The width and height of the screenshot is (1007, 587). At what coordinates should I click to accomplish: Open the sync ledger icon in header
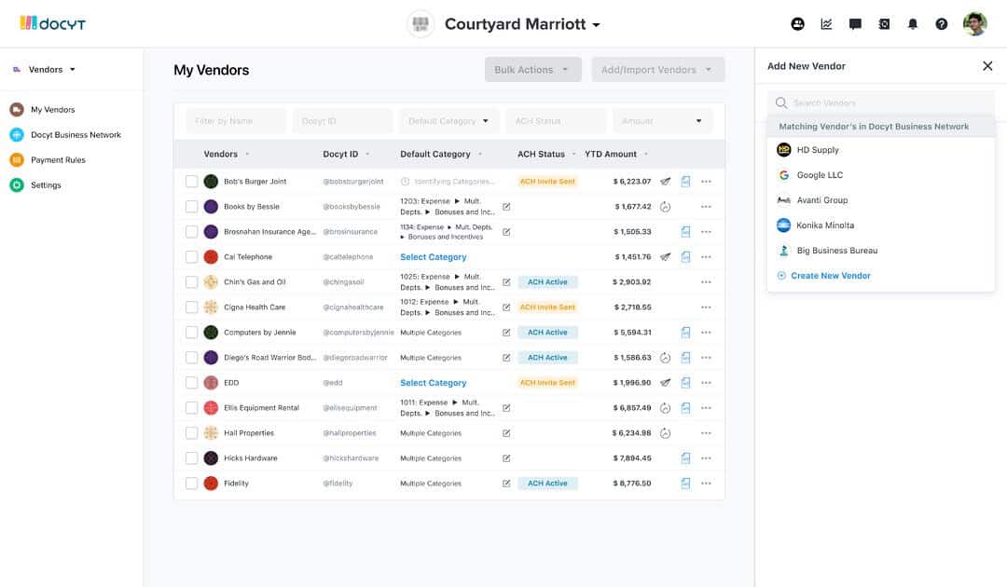click(884, 24)
